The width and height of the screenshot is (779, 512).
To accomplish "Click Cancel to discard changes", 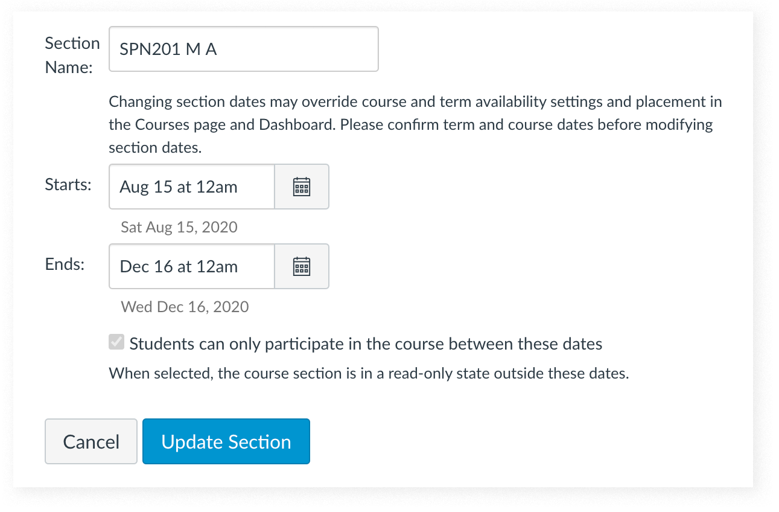I will (x=91, y=441).
